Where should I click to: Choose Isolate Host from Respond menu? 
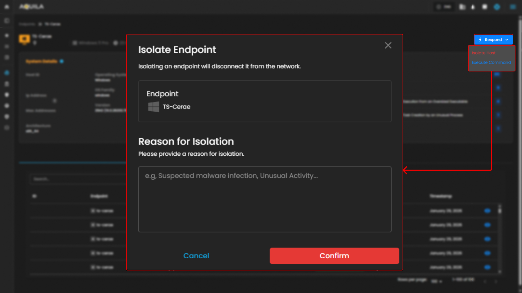click(x=483, y=53)
